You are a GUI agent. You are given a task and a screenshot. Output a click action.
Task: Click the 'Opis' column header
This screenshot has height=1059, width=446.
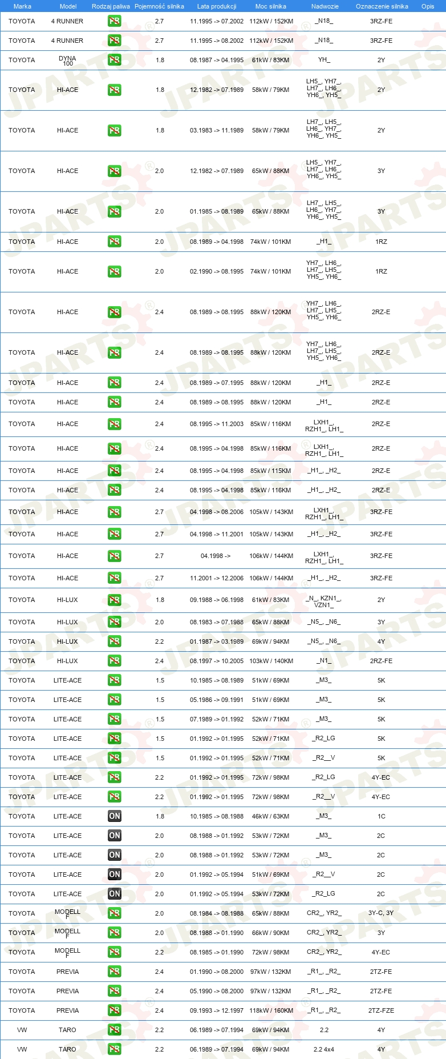pyautogui.click(x=428, y=6)
